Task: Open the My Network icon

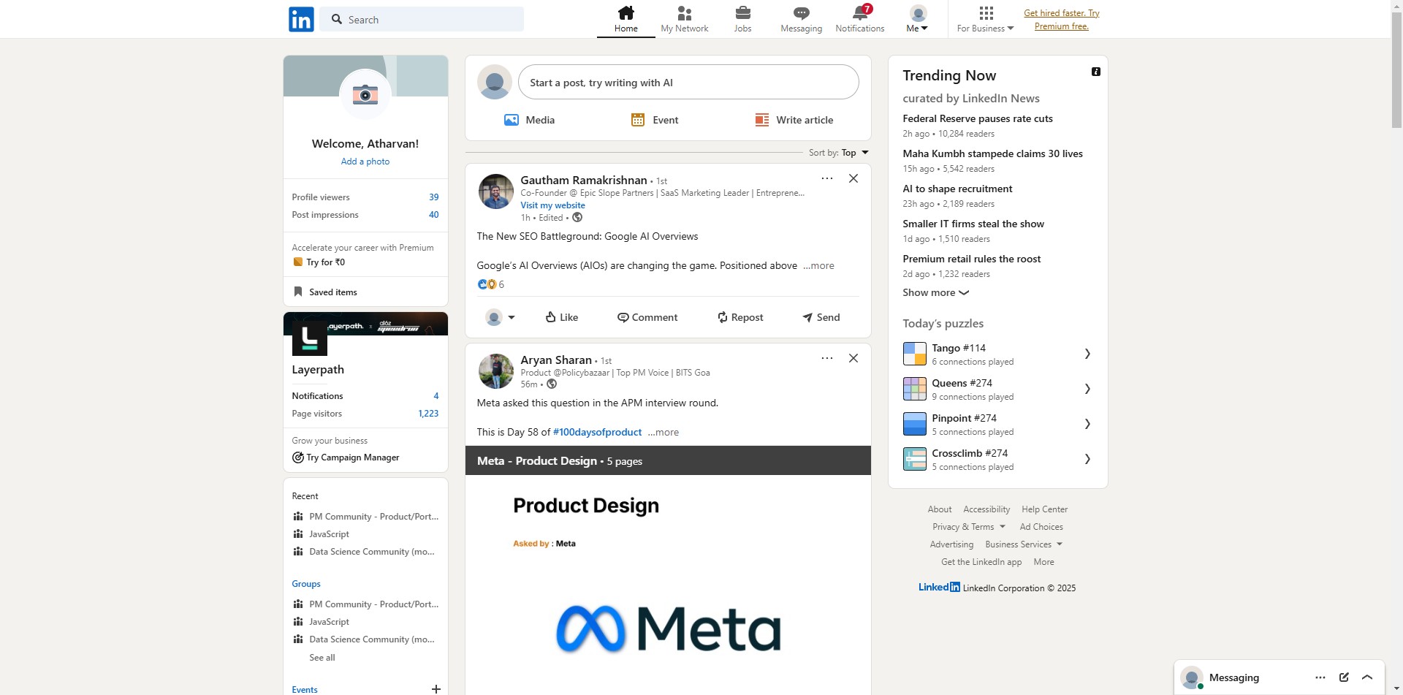Action: tap(684, 13)
